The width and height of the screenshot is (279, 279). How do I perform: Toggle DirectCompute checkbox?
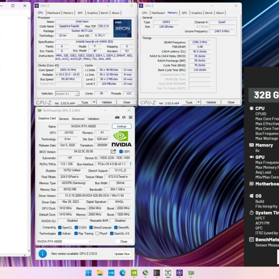pyautogui.click(x=91, y=227)
